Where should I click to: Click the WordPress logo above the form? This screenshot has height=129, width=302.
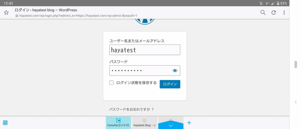point(145,21)
